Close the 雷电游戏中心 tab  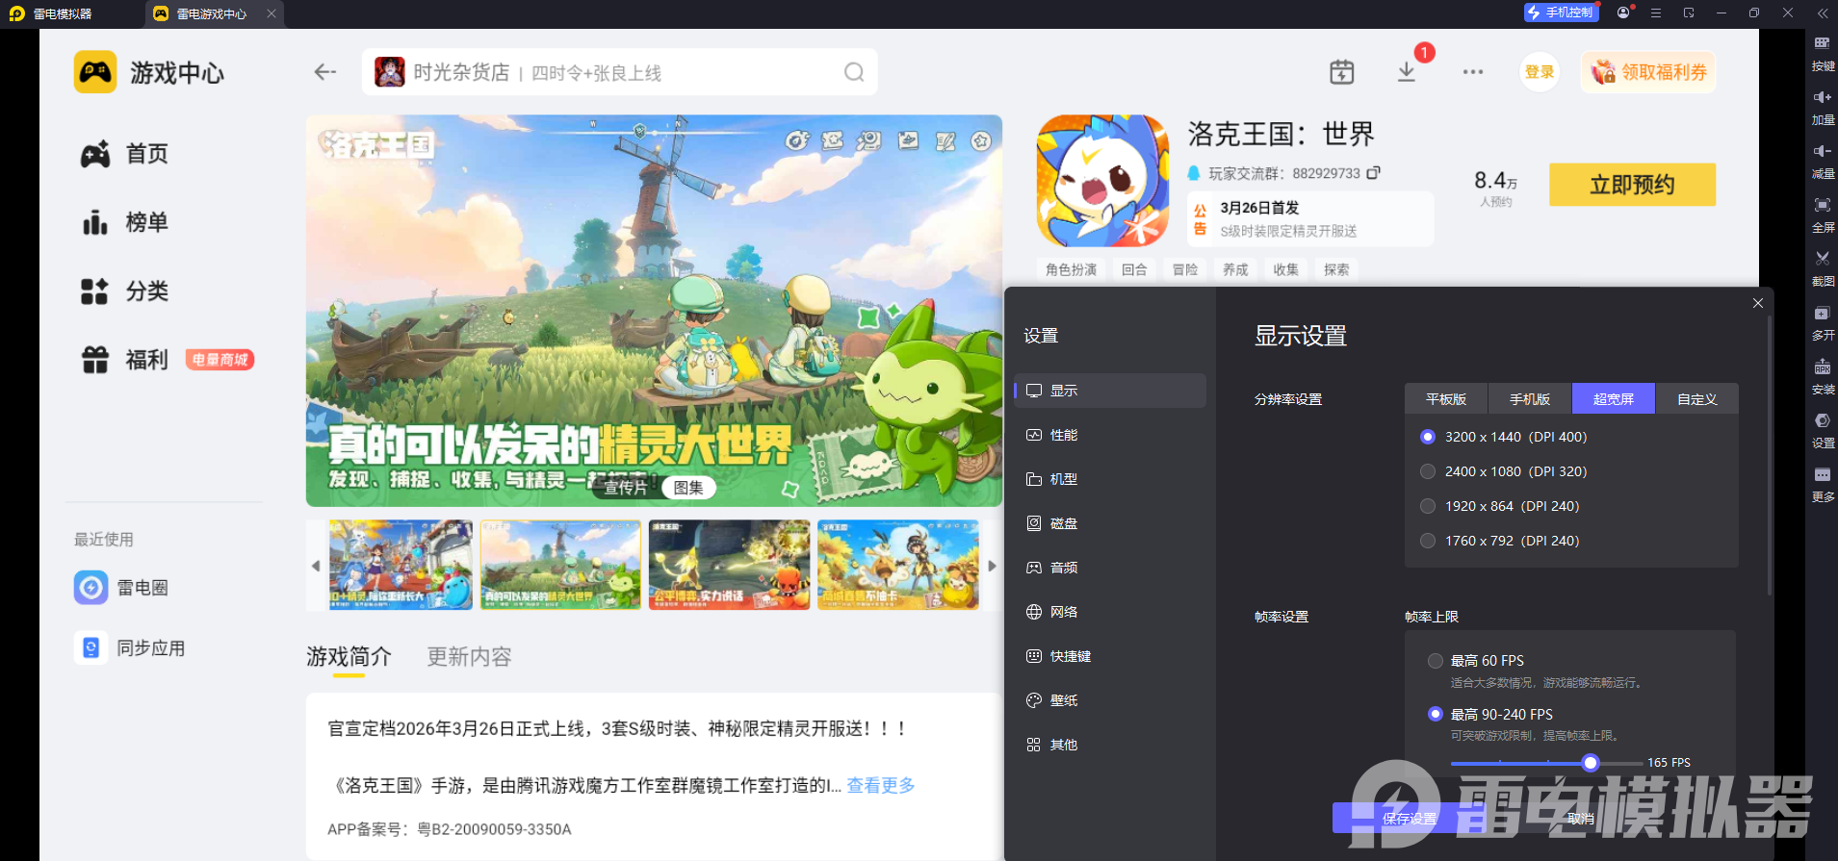click(272, 13)
